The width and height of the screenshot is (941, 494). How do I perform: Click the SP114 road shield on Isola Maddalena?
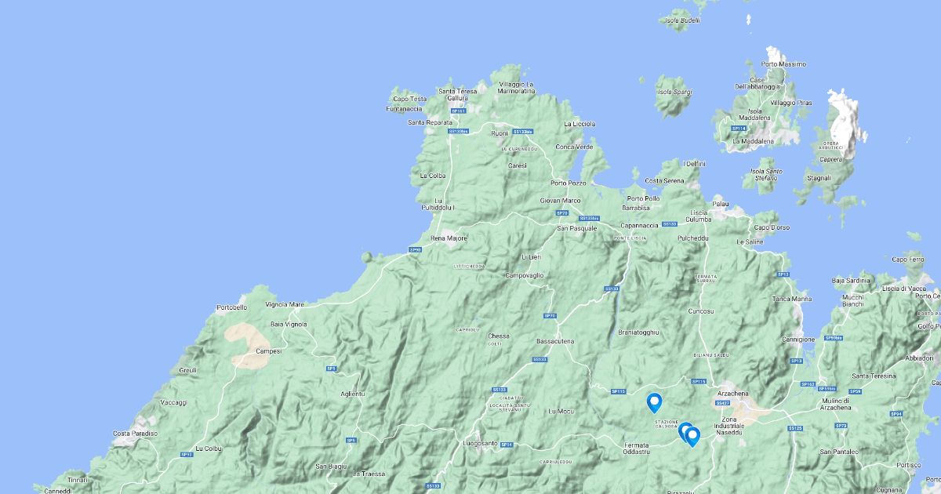click(738, 129)
